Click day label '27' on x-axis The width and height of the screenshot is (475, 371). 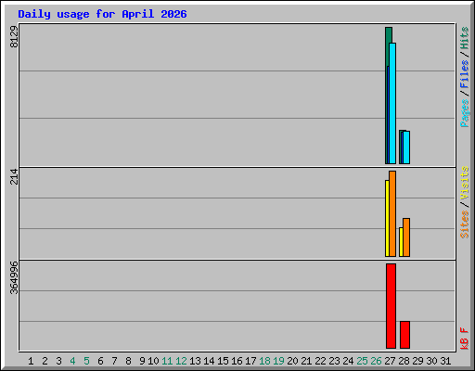point(390,361)
